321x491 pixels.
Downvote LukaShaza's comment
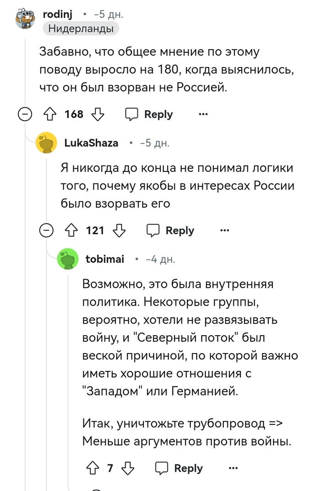click(120, 230)
